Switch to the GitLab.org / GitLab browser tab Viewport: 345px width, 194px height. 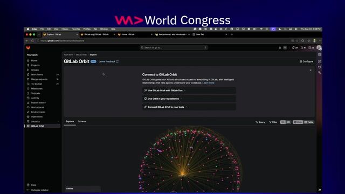point(97,34)
